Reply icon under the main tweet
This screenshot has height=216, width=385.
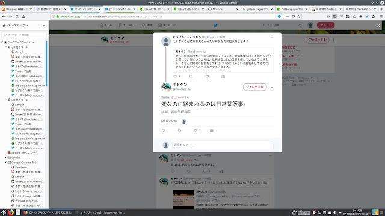(x=164, y=131)
